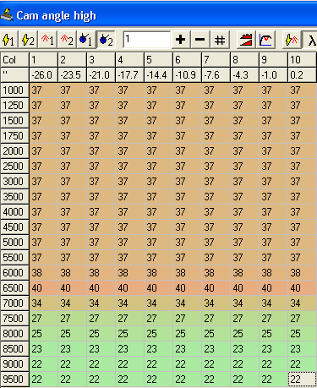This screenshot has height=388, width=317.
Task: Select the 8000 rpm row header
Action: tap(14, 334)
